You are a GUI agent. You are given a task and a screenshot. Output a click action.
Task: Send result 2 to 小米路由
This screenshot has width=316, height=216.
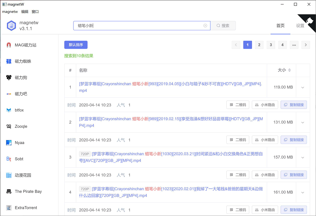click(x=265, y=140)
